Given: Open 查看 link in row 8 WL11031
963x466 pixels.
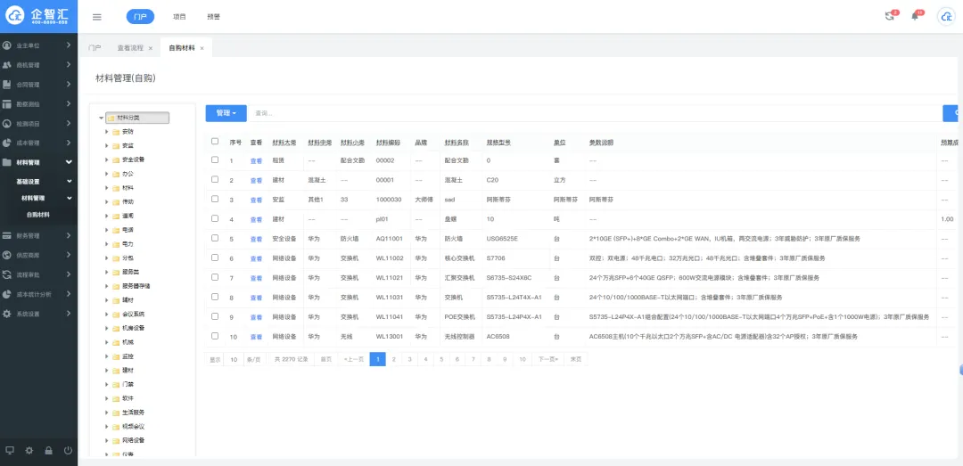Looking at the screenshot, I should coord(256,298).
